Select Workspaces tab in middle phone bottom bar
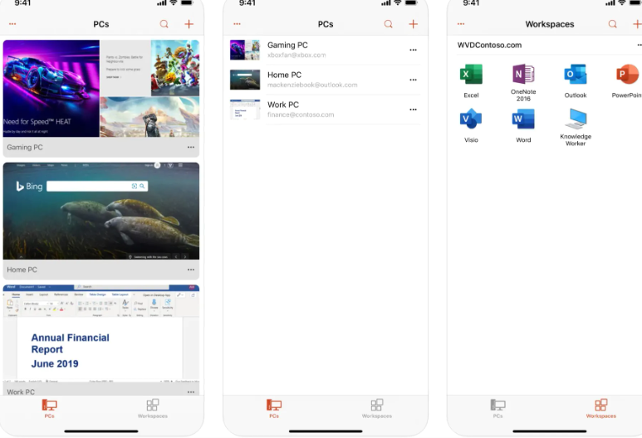The height and width of the screenshot is (438, 642). pyautogui.click(x=377, y=409)
